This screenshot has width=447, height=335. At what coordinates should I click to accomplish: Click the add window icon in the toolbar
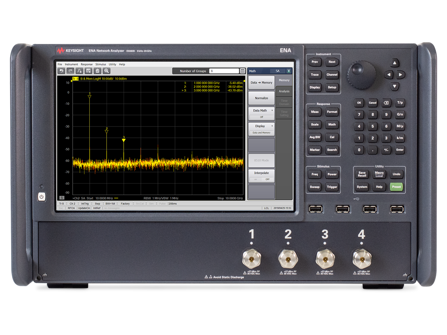[88, 71]
